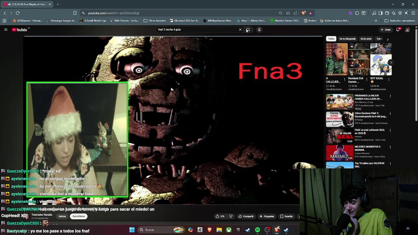Like the video with 376 likes

[x=220, y=216]
